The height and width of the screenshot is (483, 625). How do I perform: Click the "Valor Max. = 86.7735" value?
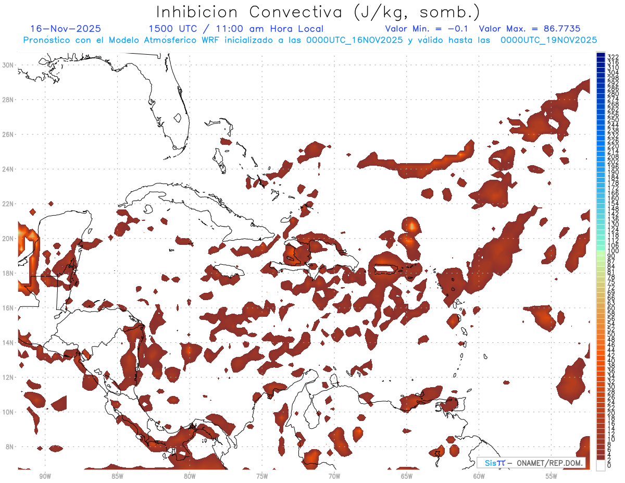[x=529, y=29]
